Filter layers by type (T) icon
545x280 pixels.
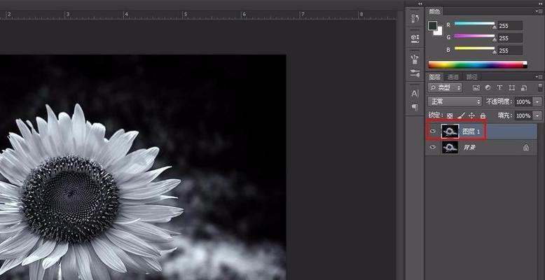499,87
